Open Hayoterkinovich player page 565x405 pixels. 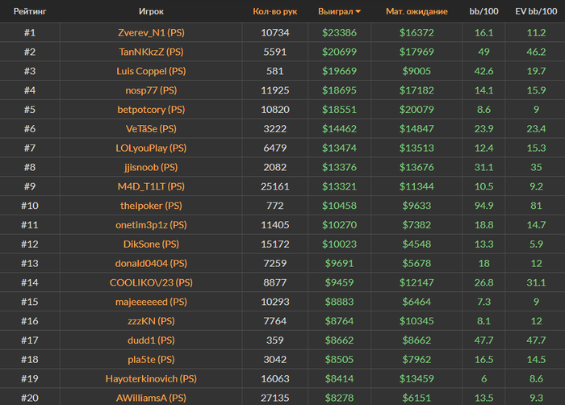pyautogui.click(x=151, y=378)
